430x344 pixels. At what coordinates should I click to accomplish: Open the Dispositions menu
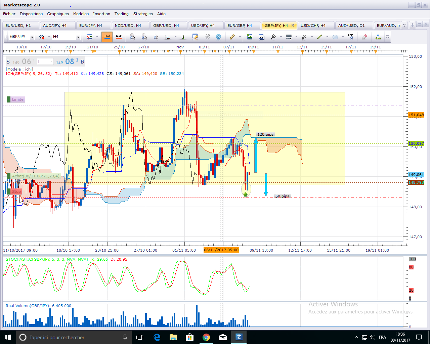tap(31, 14)
